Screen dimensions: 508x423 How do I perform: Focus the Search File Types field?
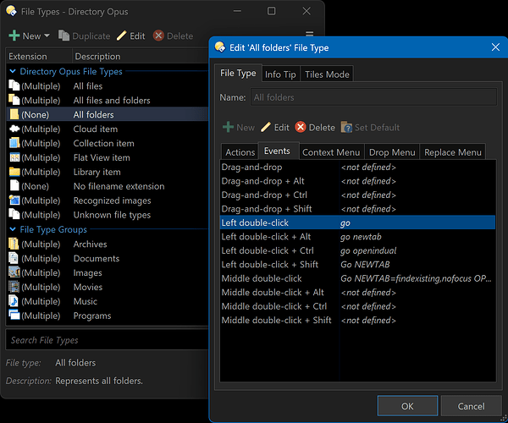pyautogui.click(x=107, y=340)
